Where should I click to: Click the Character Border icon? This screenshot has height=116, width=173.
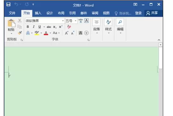tap(86, 21)
